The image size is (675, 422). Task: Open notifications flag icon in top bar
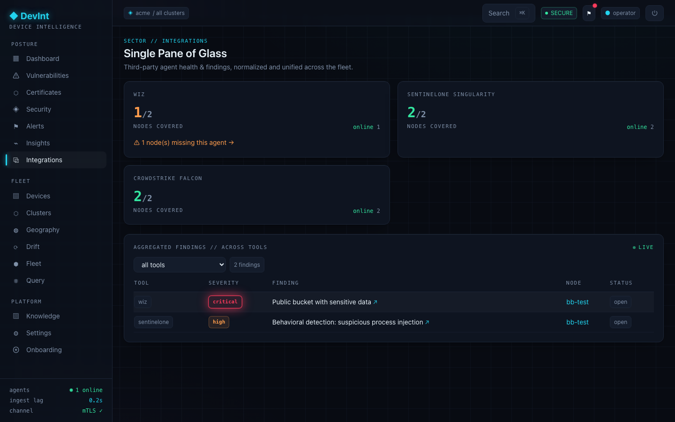click(x=589, y=13)
